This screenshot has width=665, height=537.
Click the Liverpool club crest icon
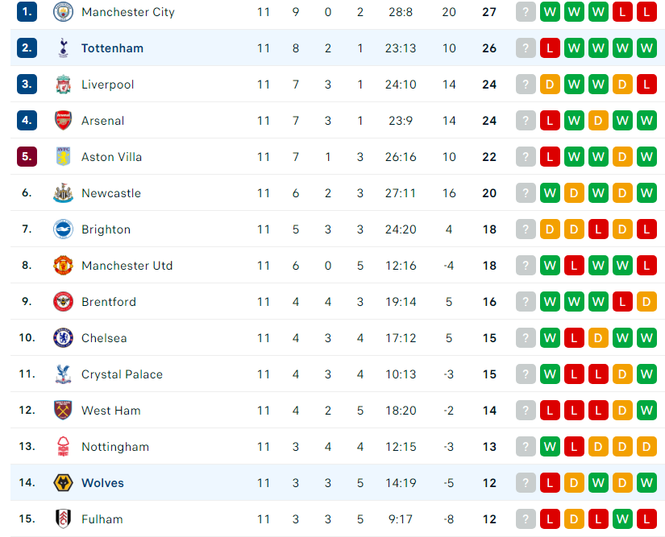click(63, 85)
